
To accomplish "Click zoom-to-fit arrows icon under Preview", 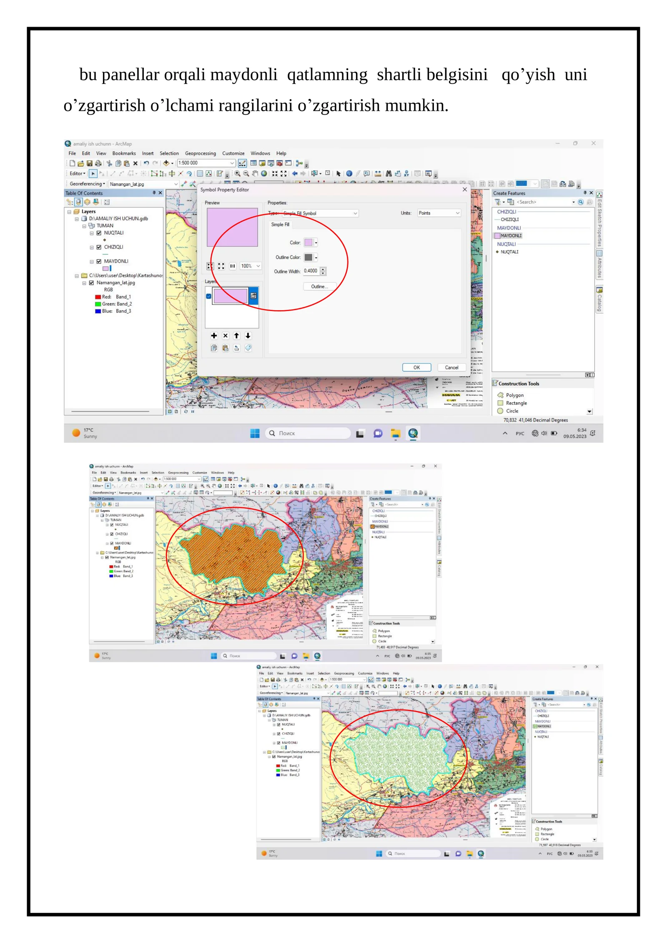I will (x=221, y=266).
